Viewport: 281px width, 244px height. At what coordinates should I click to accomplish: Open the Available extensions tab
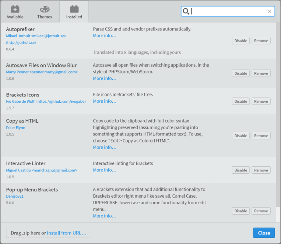coord(15,12)
